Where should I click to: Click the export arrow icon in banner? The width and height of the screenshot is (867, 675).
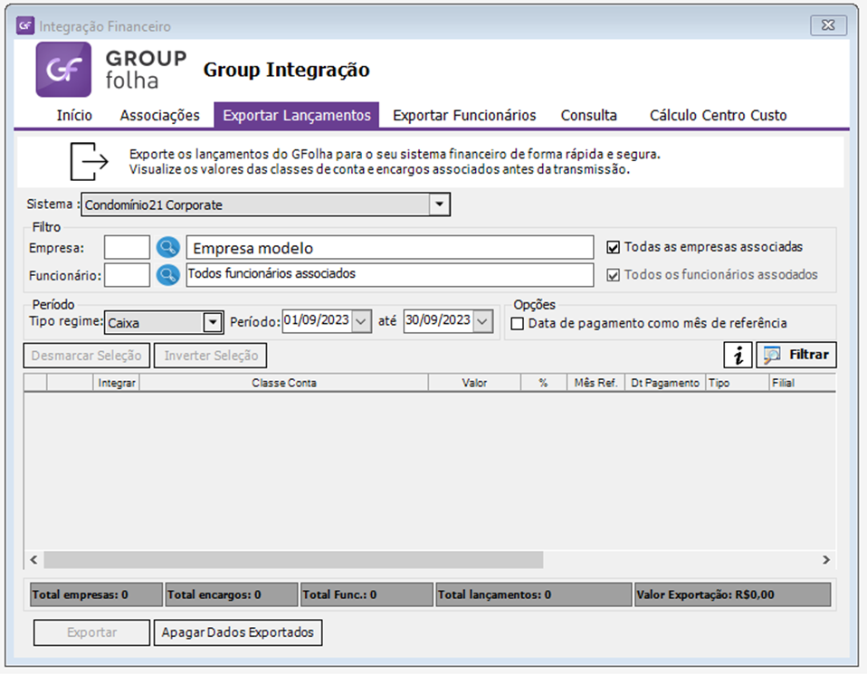(90, 160)
